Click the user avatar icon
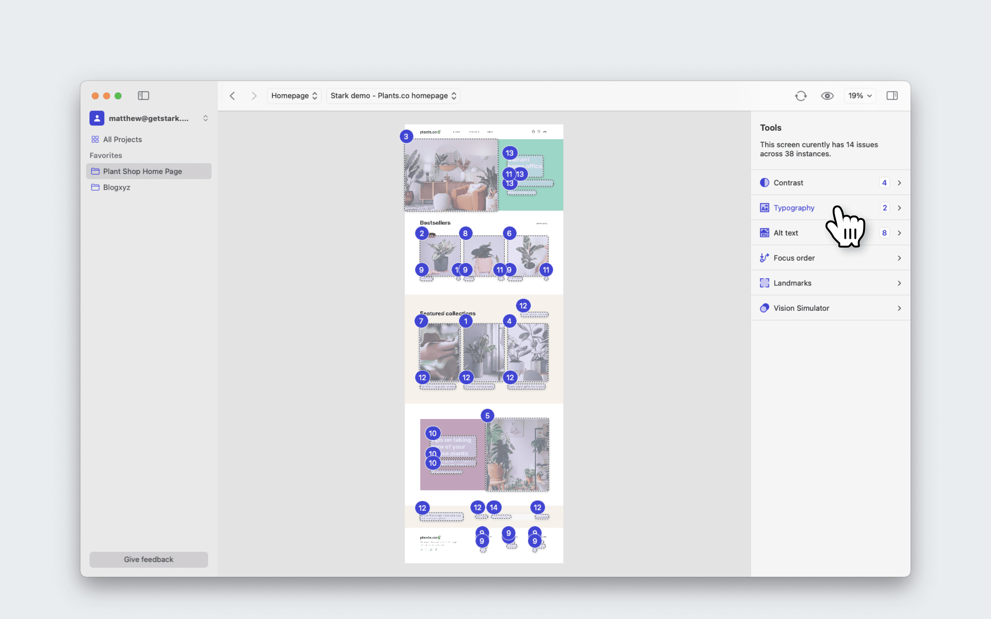Image resolution: width=991 pixels, height=619 pixels. click(97, 118)
